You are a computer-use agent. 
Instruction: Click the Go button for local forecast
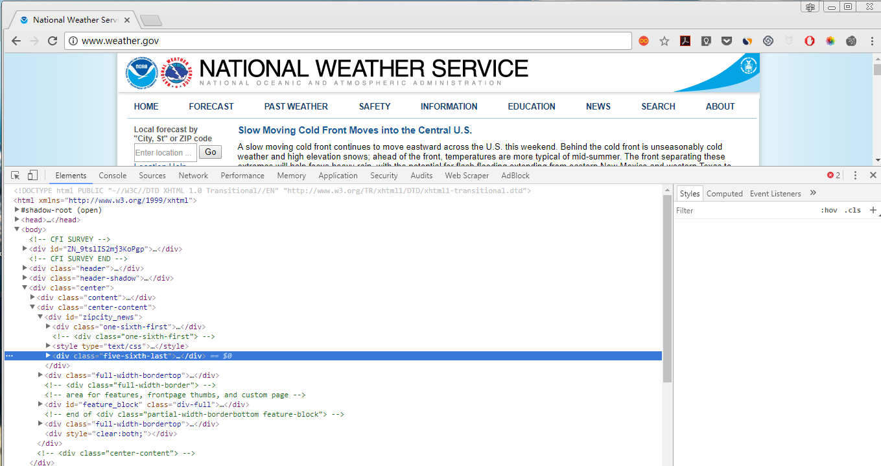pos(210,152)
